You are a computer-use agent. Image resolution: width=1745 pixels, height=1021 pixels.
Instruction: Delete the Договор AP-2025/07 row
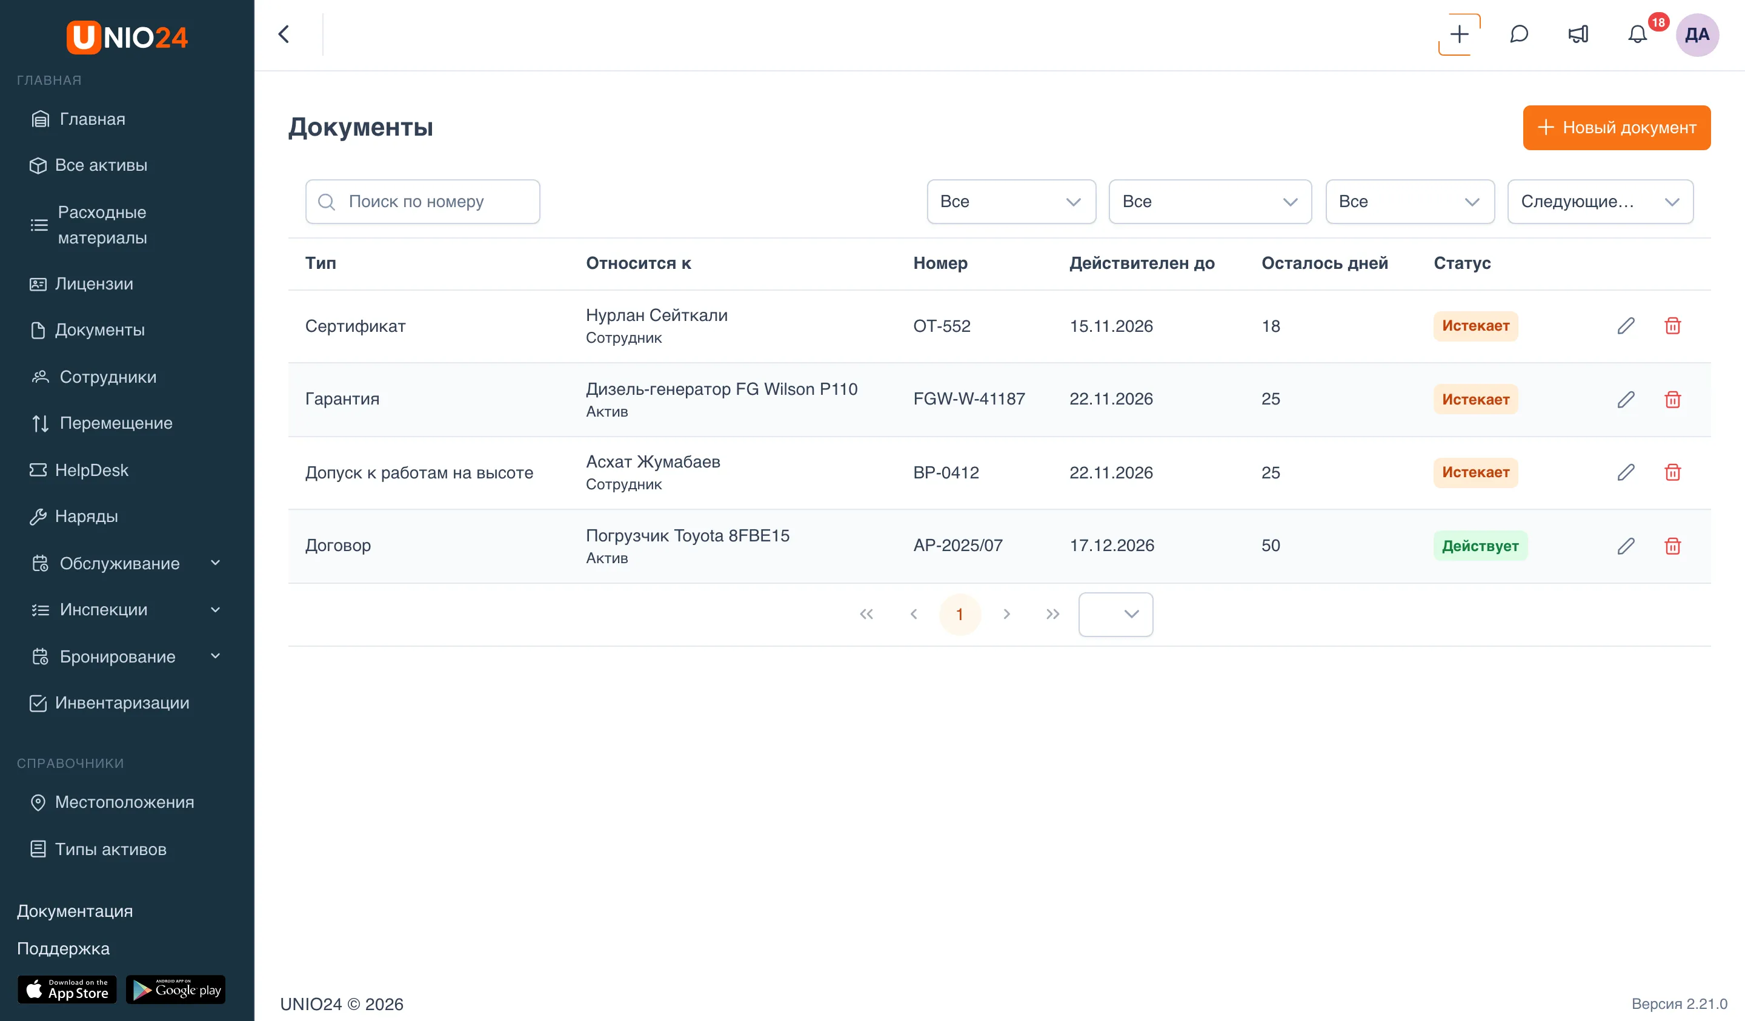1672,546
